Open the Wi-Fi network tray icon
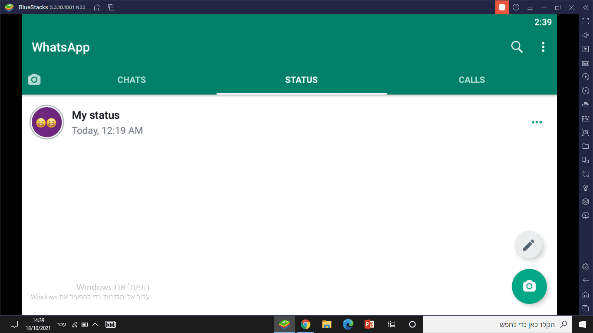 point(75,324)
